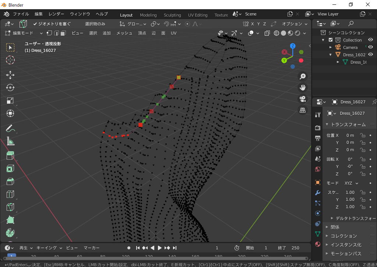Select the Poly Build tool
Screen dimensions: 377x267
point(10,220)
